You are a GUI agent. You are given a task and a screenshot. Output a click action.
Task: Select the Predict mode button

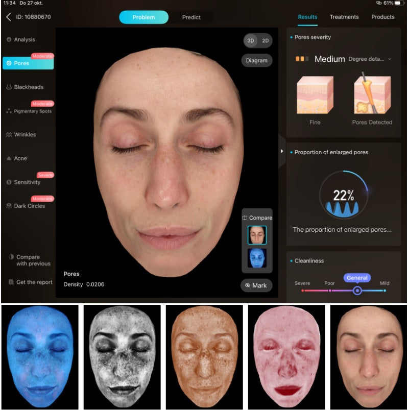(191, 17)
